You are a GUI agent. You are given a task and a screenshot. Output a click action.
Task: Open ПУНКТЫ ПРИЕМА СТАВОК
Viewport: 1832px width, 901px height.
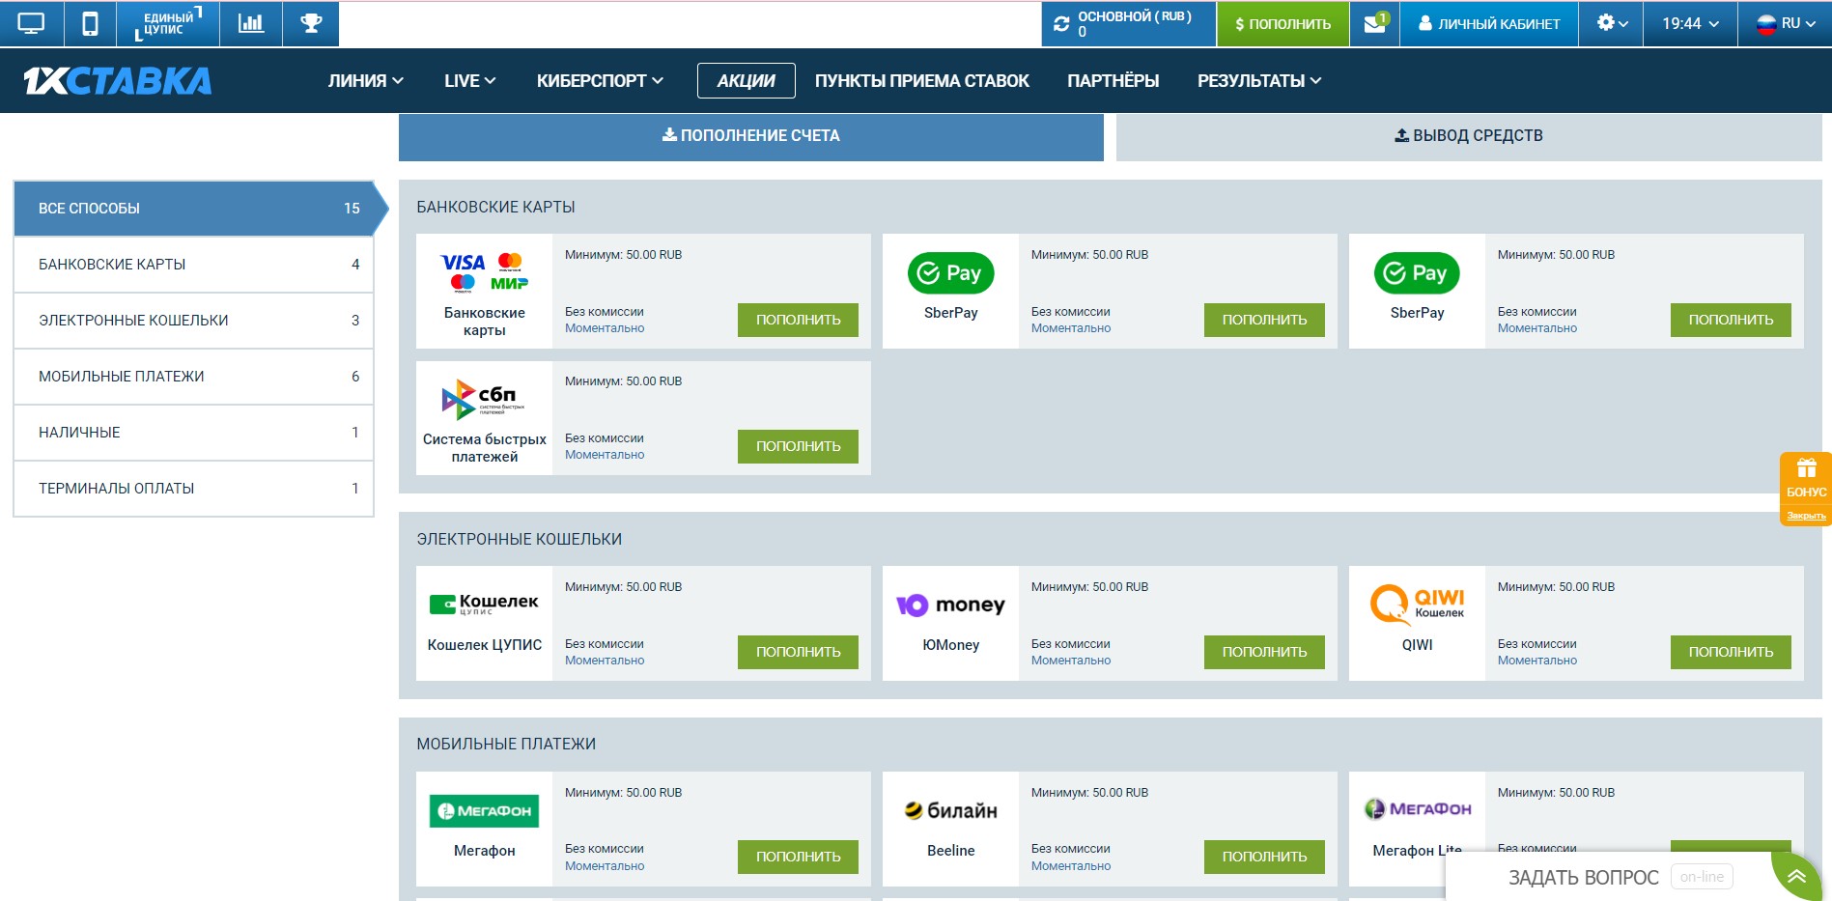point(922,81)
